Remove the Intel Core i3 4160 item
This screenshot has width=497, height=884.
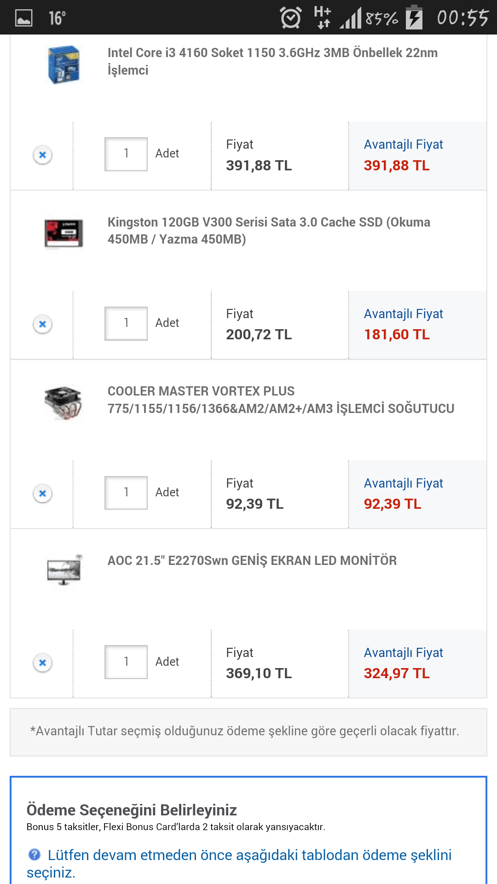[x=42, y=155]
